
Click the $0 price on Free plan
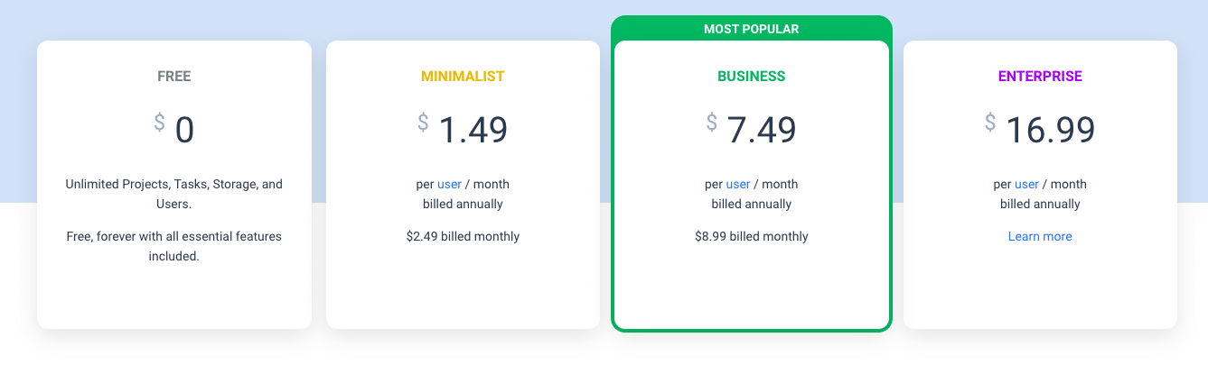(174, 129)
